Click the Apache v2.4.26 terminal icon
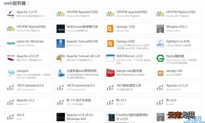Image resolution: width=205 pixels, height=123 pixels. tap(61, 117)
